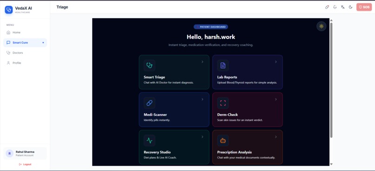Image resolution: width=375 pixels, height=171 pixels.
Task: Click the Smart Cure active dot indicator
Action: [43, 43]
